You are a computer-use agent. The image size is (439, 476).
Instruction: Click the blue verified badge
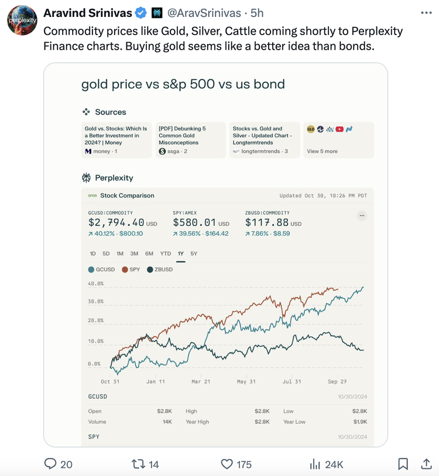coord(140,13)
